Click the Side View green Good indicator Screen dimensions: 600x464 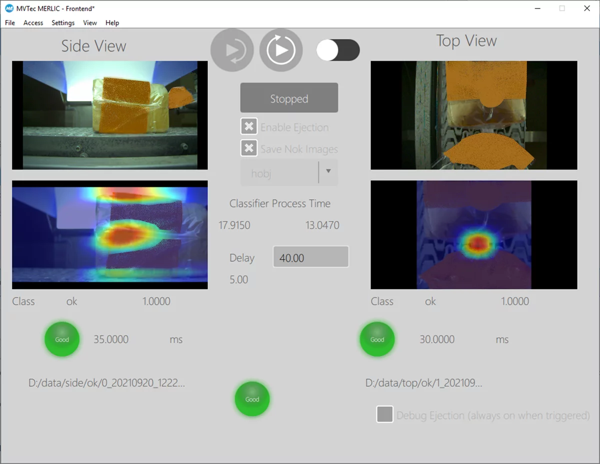pyautogui.click(x=62, y=339)
